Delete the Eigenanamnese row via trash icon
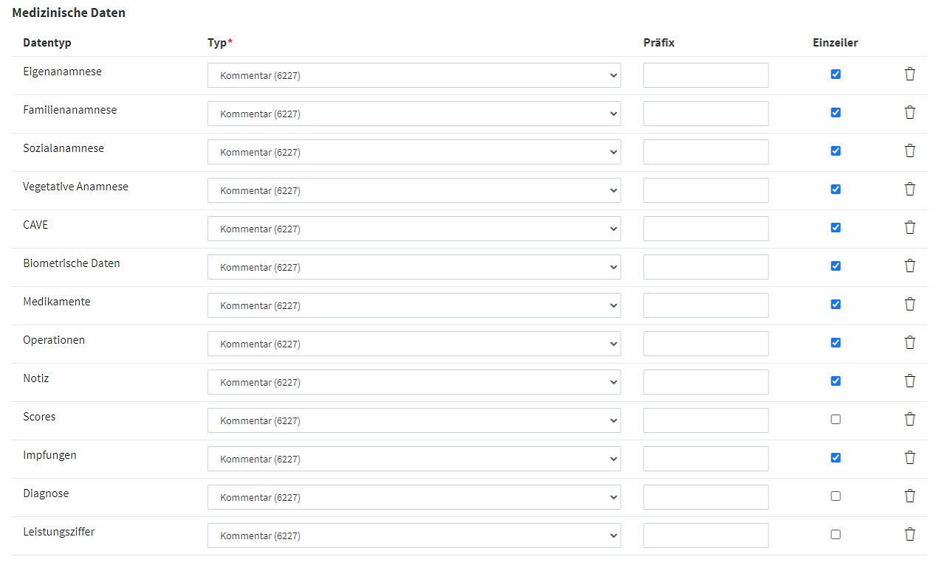The image size is (939, 565). (909, 74)
